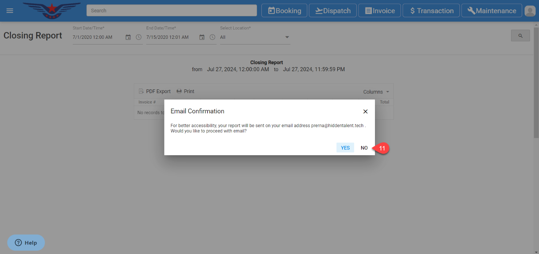The width and height of the screenshot is (539, 254).
Task: Open the Columns dropdown
Action: 376,92
